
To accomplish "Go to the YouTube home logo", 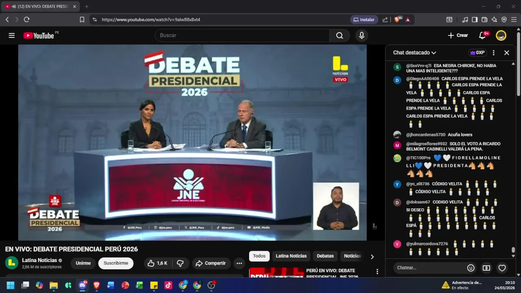I will (39, 35).
